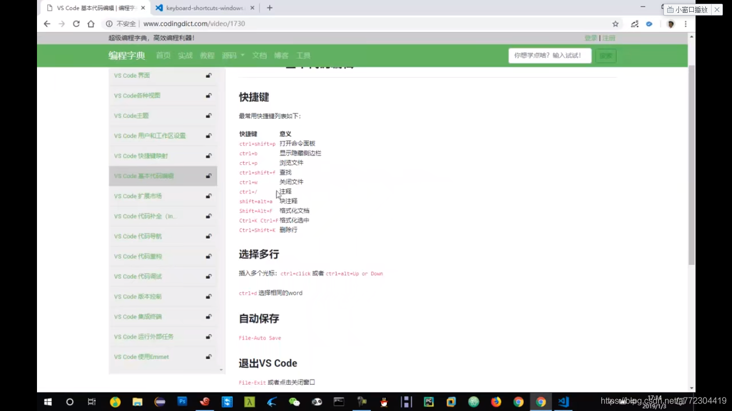Click unlock icon beside VS Code主题

[x=208, y=116]
